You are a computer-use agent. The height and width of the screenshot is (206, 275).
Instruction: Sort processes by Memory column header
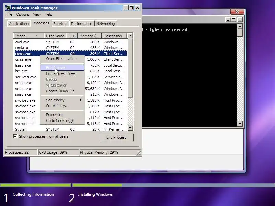(x=90, y=36)
